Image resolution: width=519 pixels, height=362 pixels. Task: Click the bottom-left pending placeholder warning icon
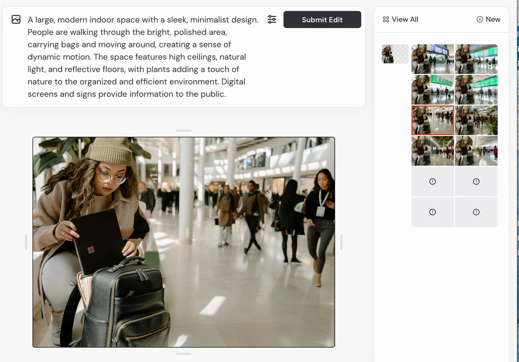click(x=432, y=212)
